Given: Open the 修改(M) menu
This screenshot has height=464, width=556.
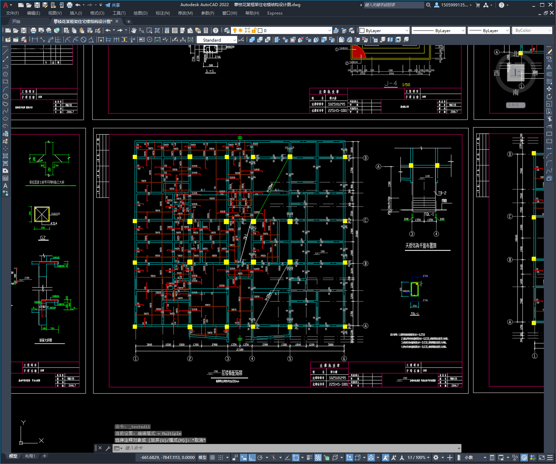Looking at the screenshot, I should 185,13.
